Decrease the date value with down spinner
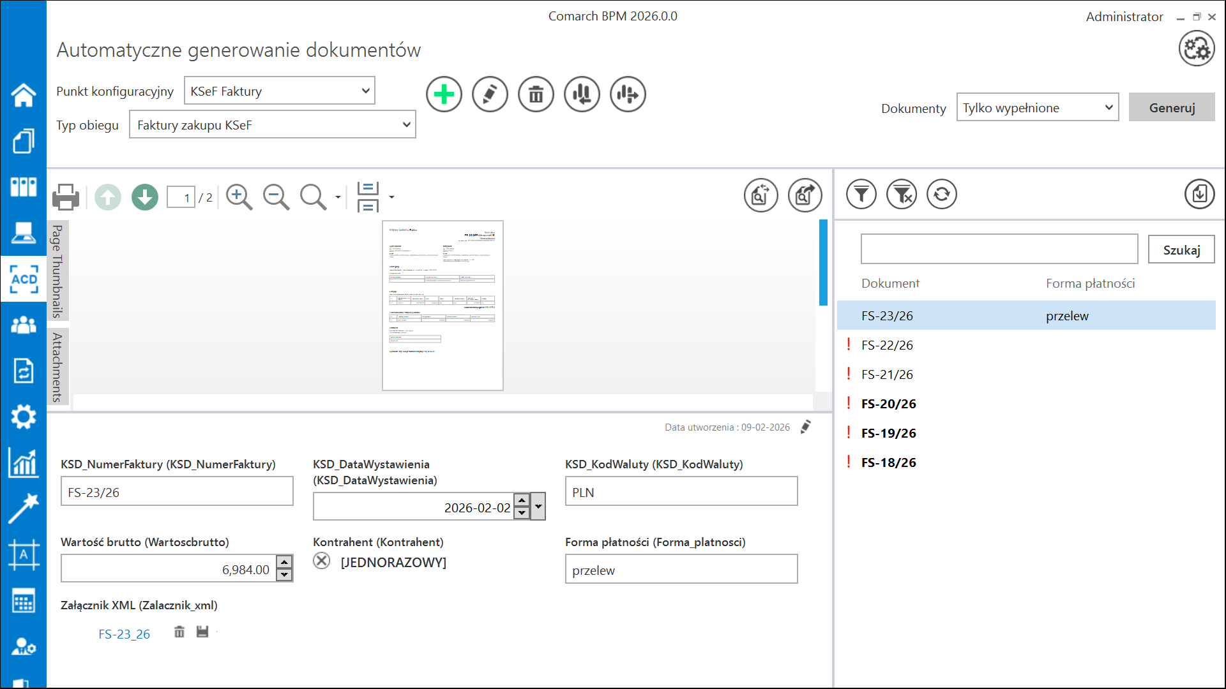The height and width of the screenshot is (689, 1226). (522, 513)
